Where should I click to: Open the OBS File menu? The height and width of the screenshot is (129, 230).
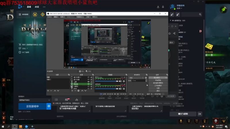(49, 17)
